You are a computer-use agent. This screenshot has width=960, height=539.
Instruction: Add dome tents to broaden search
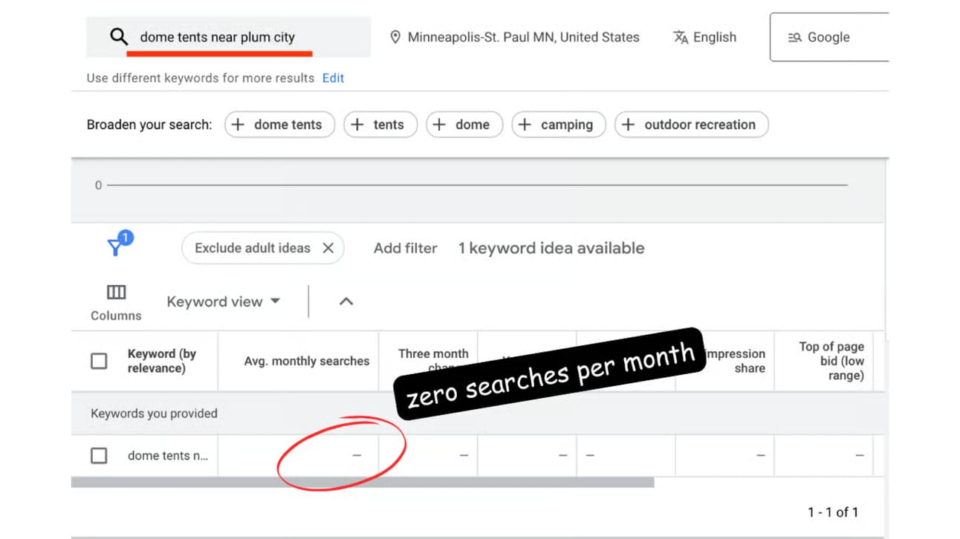click(279, 125)
